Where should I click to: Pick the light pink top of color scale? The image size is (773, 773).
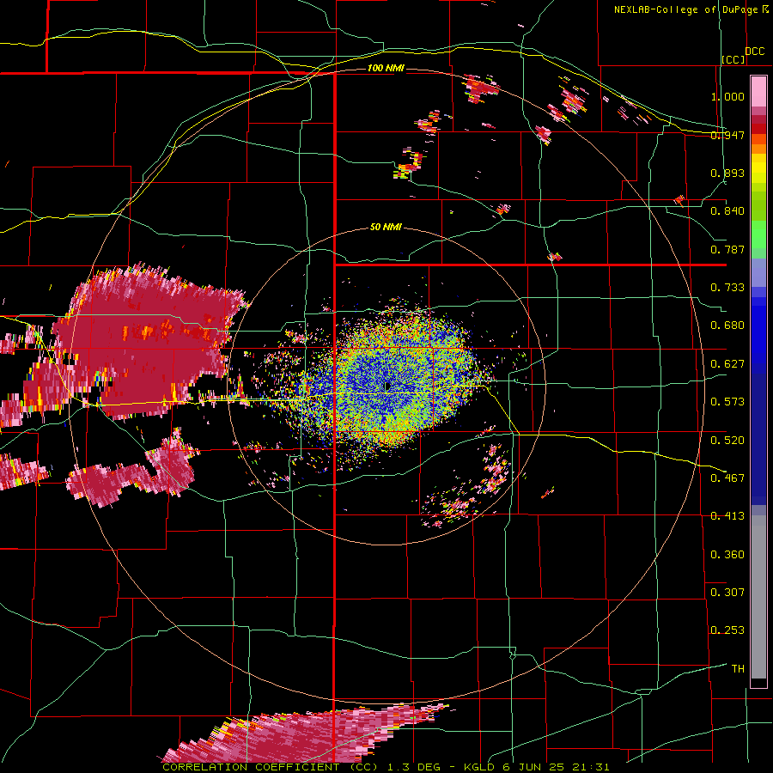pos(758,91)
